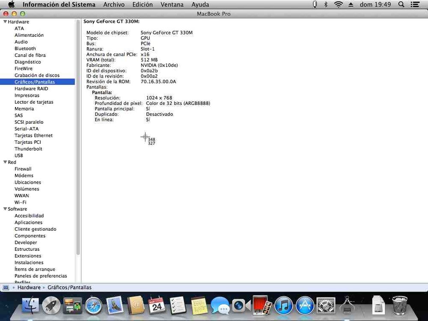The image size is (428, 321).
Task: Select Memoria in the hardware list
Action: point(24,109)
